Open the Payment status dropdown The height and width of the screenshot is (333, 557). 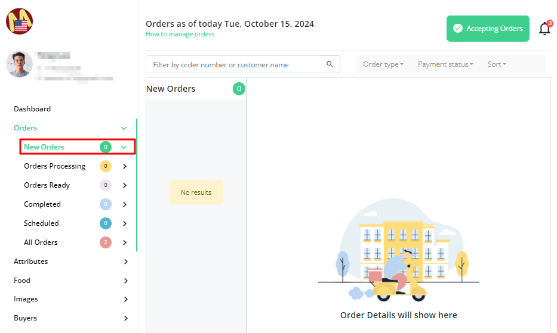445,64
